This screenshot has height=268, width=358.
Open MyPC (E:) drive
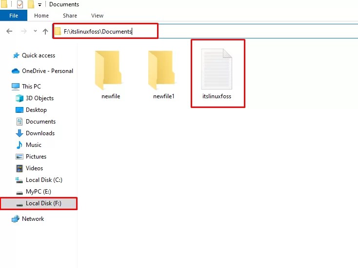tap(38, 192)
